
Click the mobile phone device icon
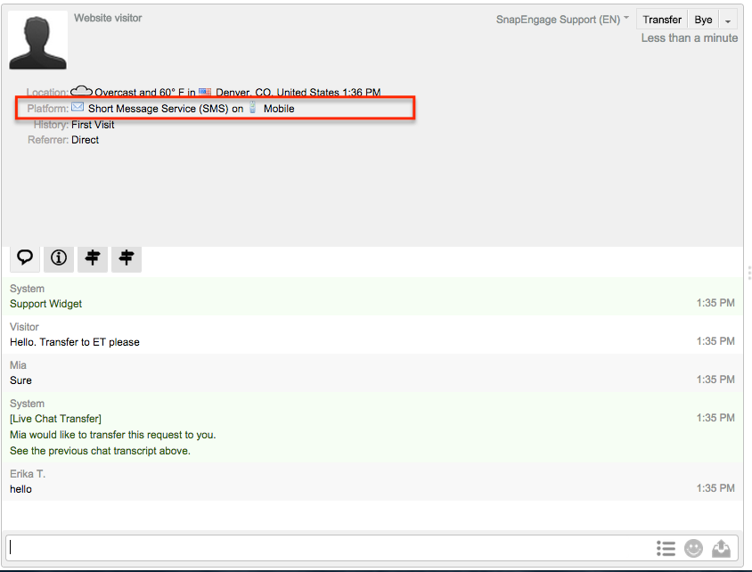click(x=252, y=108)
